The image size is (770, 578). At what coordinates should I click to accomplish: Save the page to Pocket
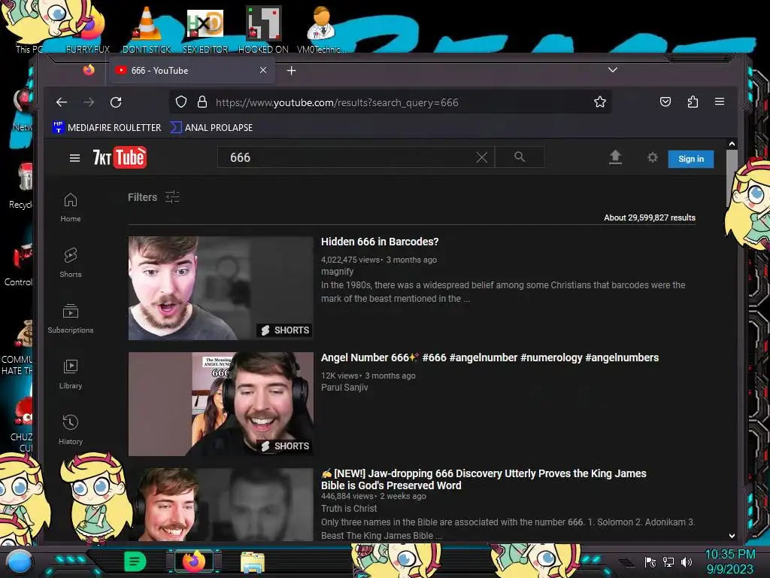[x=665, y=102]
